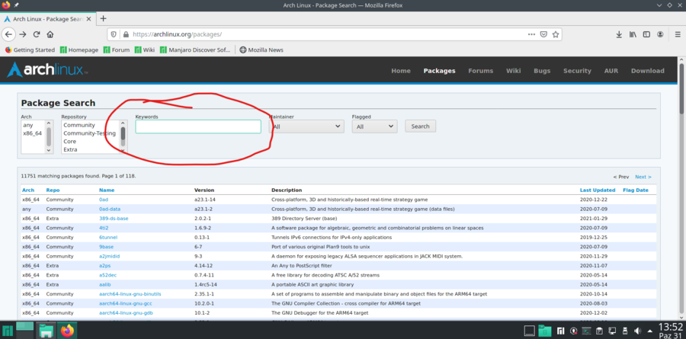Open the Wiki navigation item
The image size is (686, 339).
pyautogui.click(x=514, y=71)
